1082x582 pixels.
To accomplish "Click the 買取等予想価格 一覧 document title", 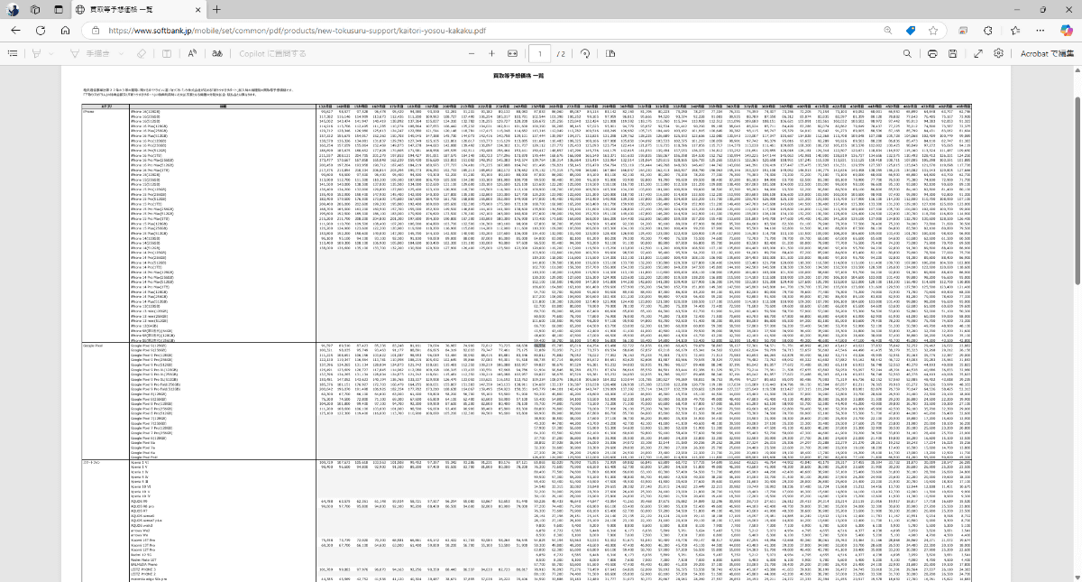I will [518, 77].
